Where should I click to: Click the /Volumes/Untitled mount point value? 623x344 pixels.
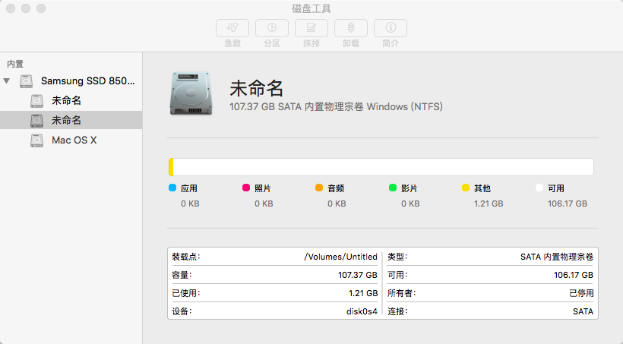[340, 257]
